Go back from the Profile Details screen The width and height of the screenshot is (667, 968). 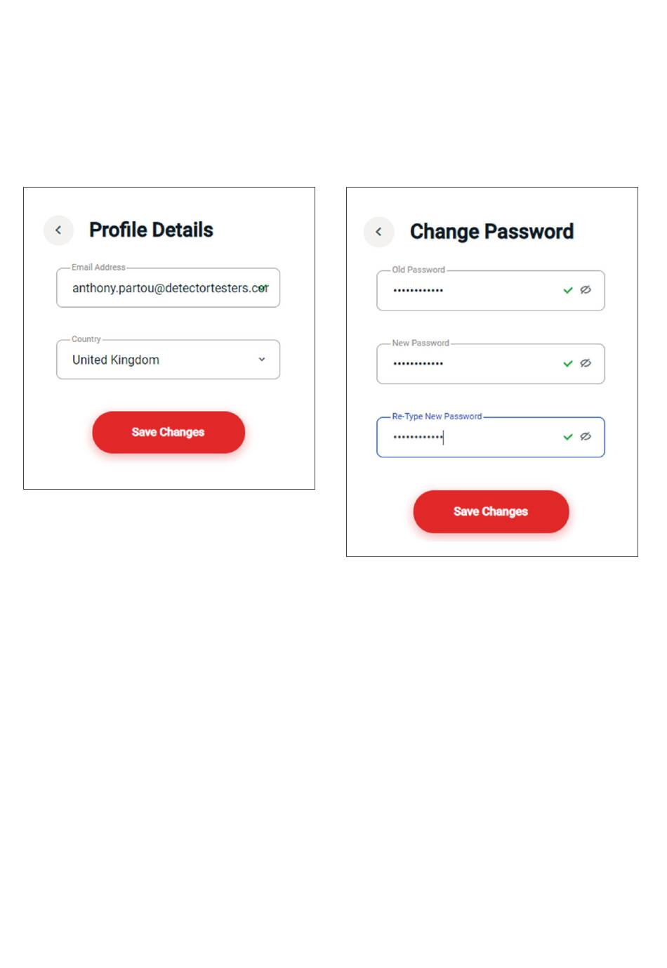click(58, 230)
